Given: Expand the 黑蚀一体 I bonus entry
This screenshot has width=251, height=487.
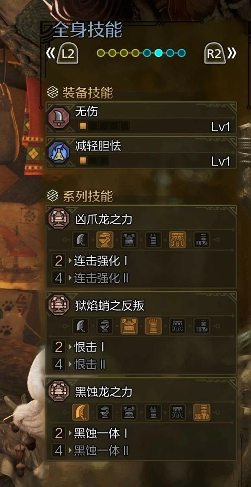Looking at the screenshot, I should pos(141,433).
